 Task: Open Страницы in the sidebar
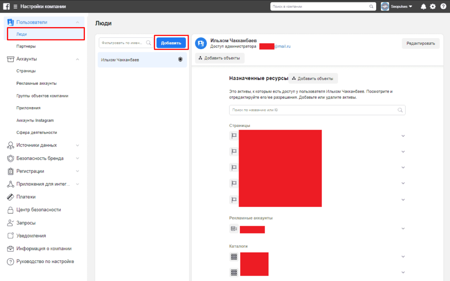pyautogui.click(x=26, y=71)
